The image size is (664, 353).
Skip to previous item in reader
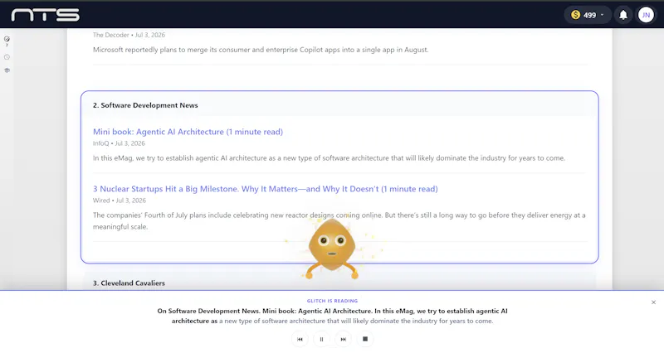300,339
